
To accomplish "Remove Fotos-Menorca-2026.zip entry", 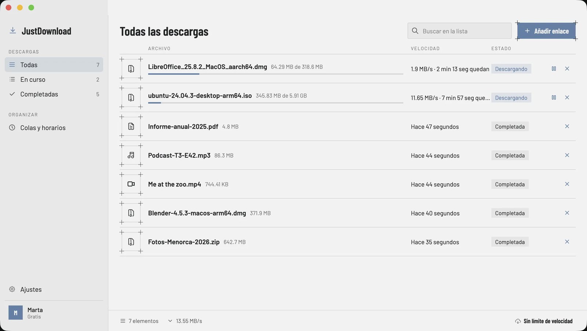I will click(567, 242).
